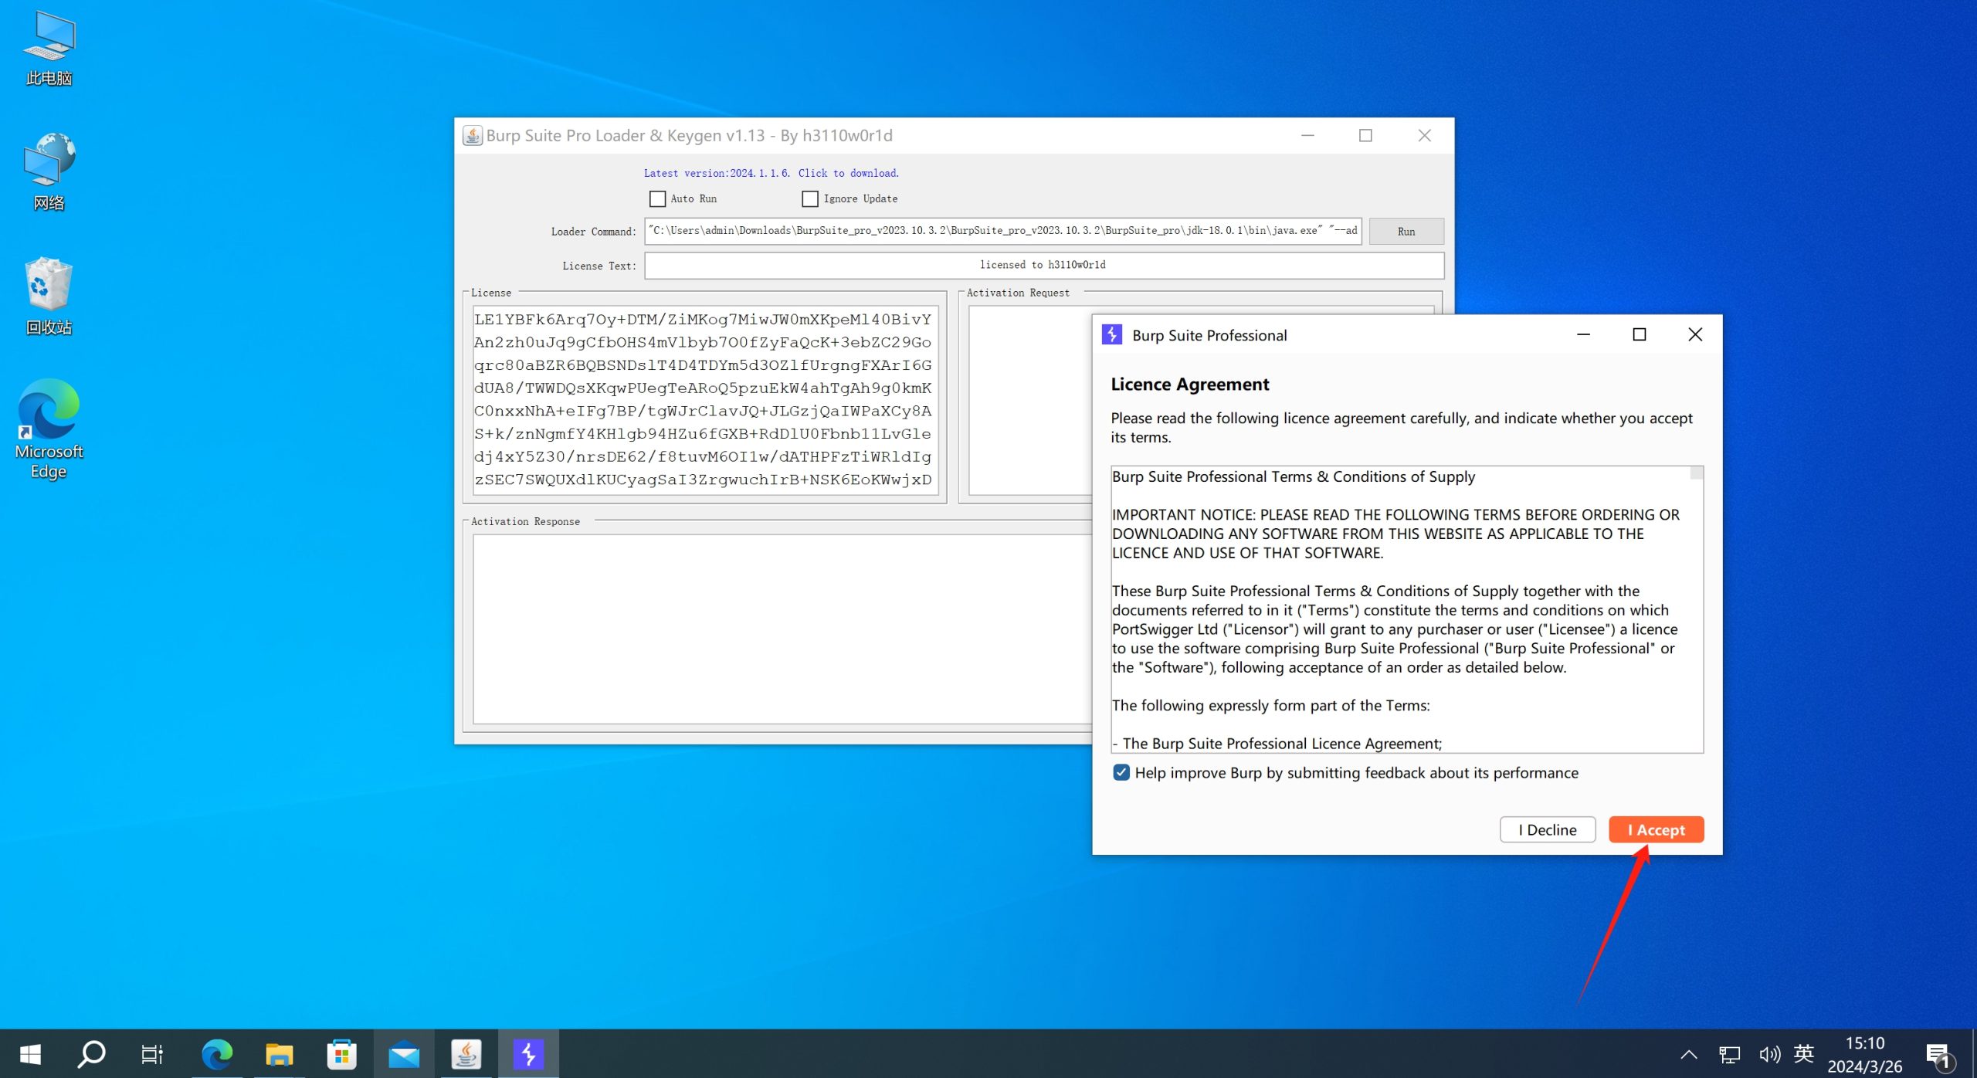Show hidden tray icons chevron

point(1689,1054)
